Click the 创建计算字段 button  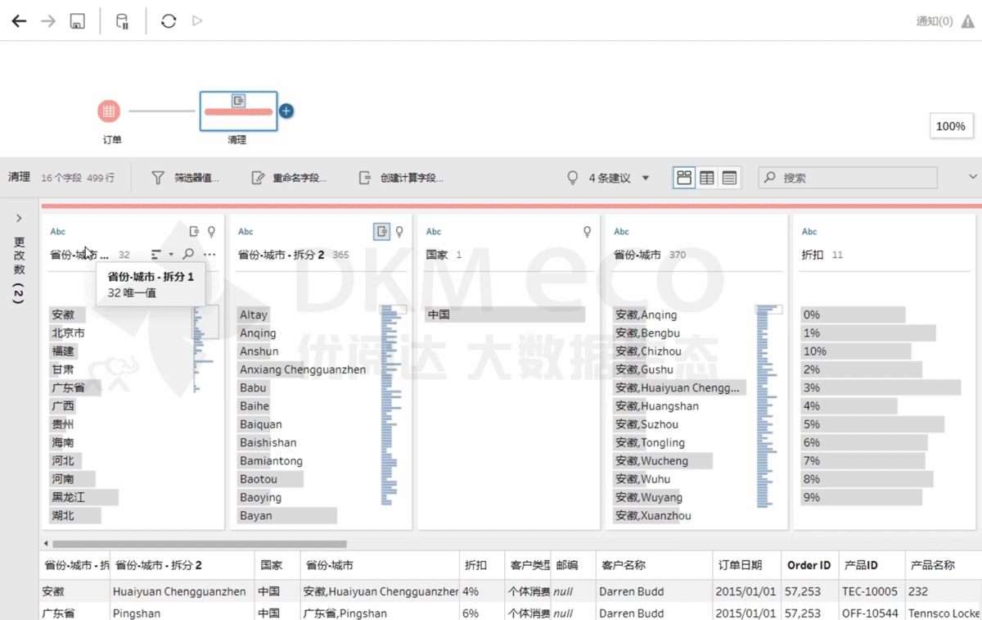pyautogui.click(x=401, y=178)
